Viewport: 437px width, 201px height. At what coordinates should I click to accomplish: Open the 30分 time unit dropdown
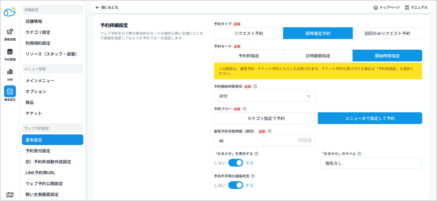265,96
